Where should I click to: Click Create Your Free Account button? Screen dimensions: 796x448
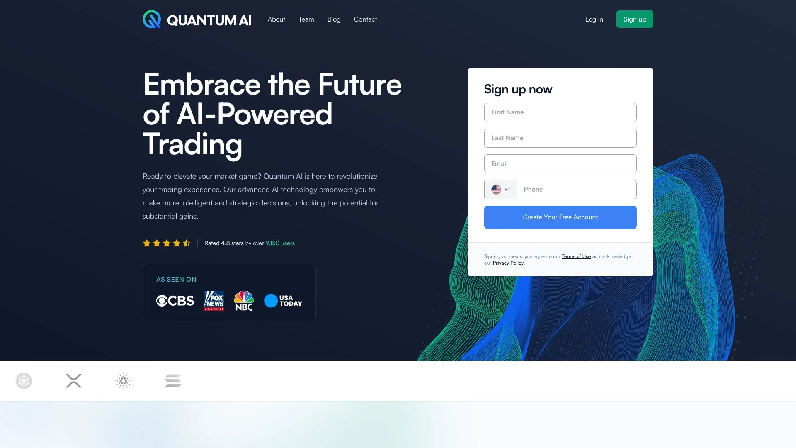pos(561,217)
